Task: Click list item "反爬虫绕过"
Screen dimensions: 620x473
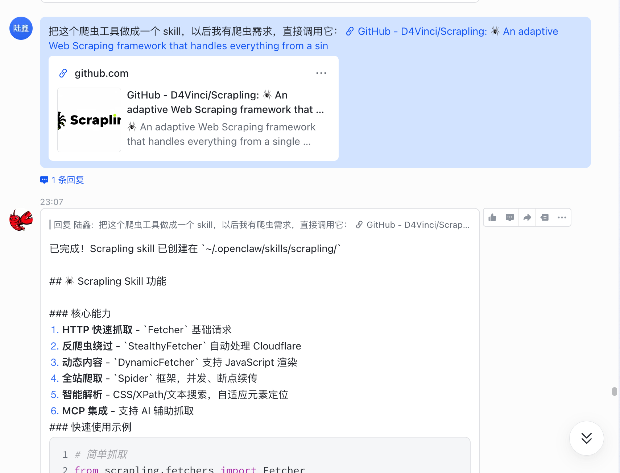Action: coord(176,346)
